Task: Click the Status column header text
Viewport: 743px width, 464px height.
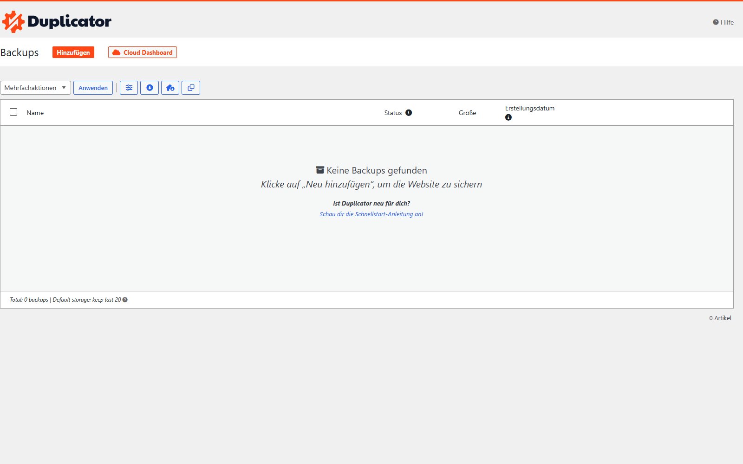Action: (x=393, y=113)
